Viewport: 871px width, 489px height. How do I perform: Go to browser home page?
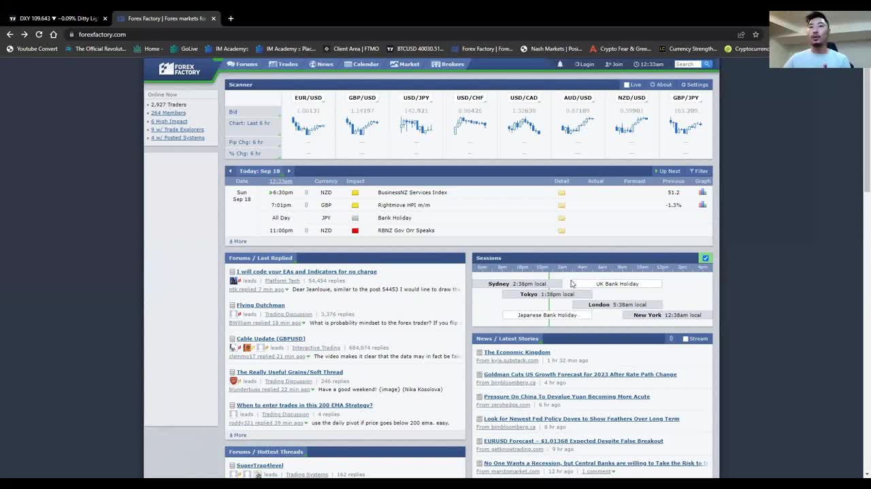54,34
